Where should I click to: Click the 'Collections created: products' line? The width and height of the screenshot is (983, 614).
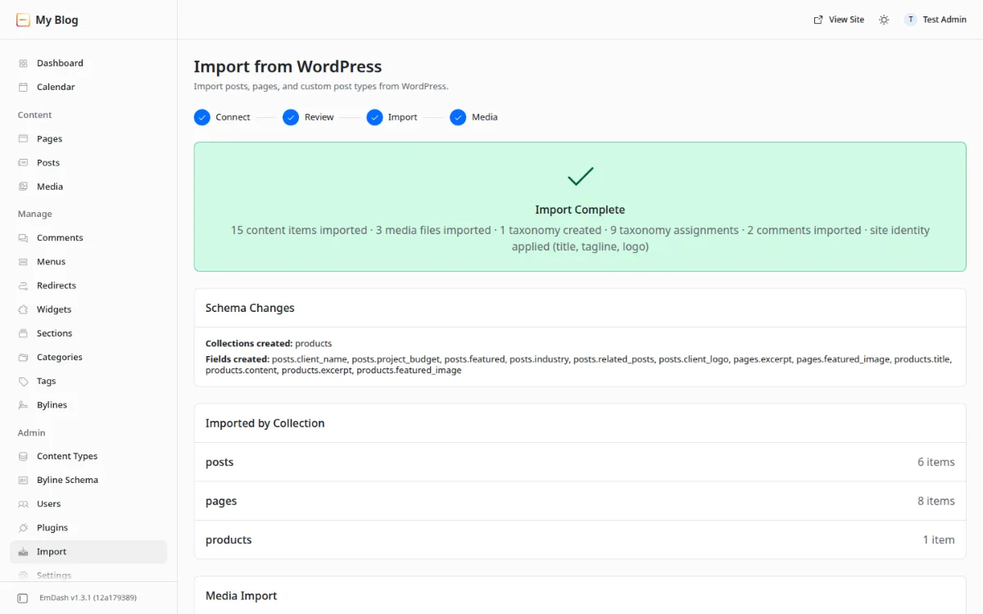click(x=269, y=344)
